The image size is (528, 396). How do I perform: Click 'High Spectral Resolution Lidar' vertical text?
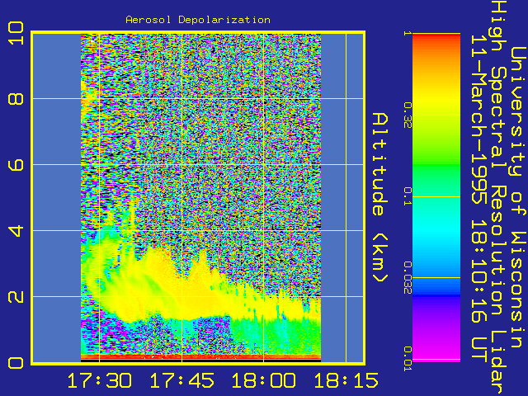click(x=499, y=198)
